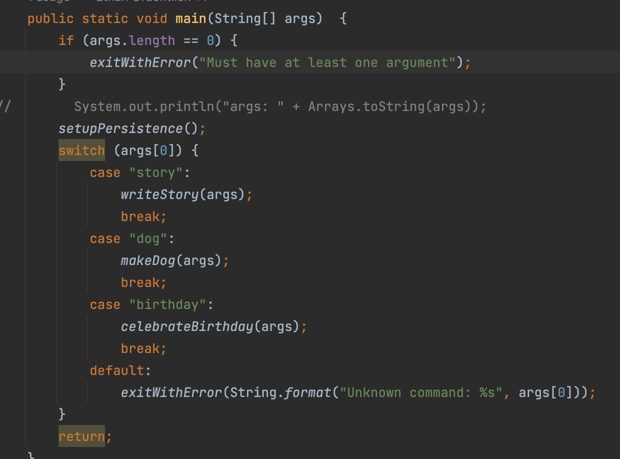Viewport: 620px width, 459px height.
Task: Click the highlighted return keyword
Action: [81, 436]
